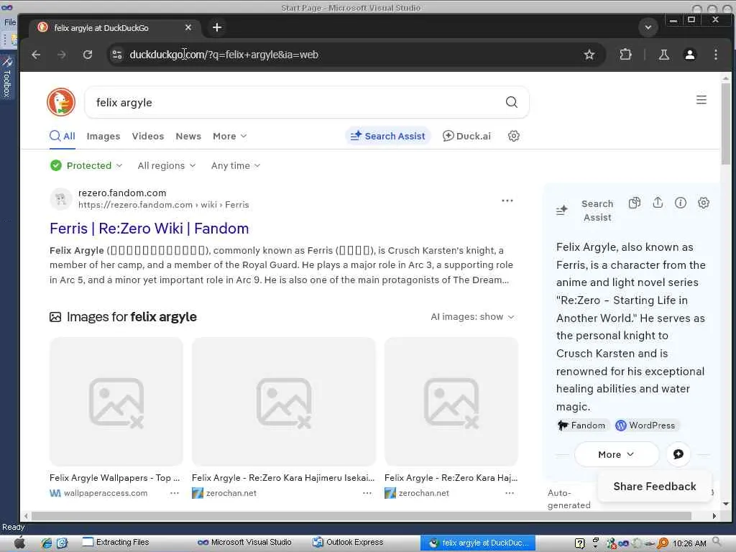Click the browser forward arrow
Image resolution: width=736 pixels, height=552 pixels.
click(x=62, y=55)
